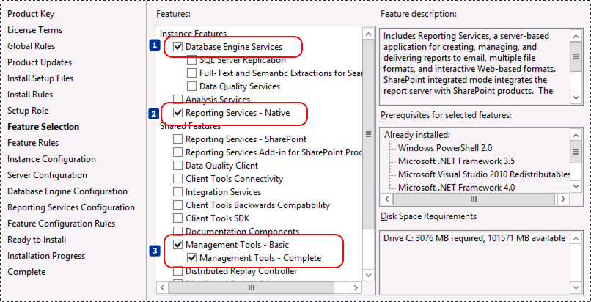
Task: Enable SQL Server Replication checkbox
Action: (192, 60)
